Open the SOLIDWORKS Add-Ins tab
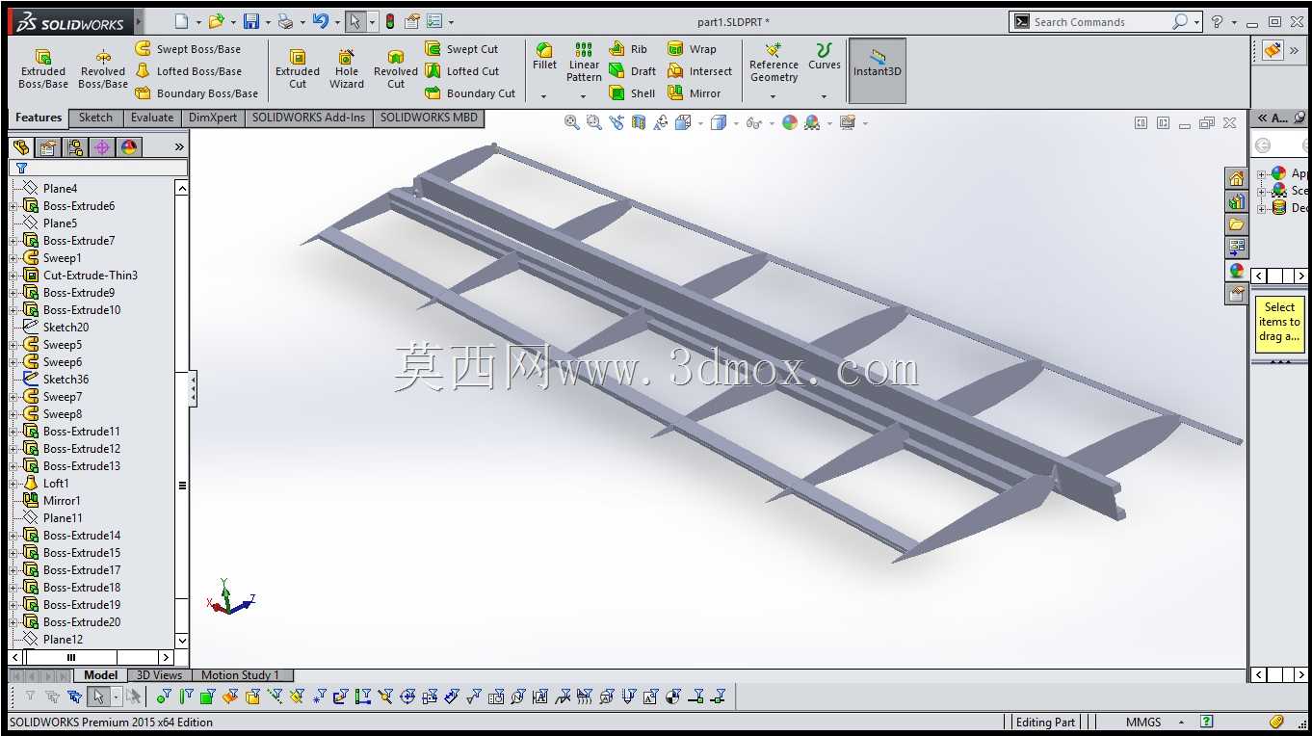Viewport: 1312px width, 736px height. (x=309, y=118)
